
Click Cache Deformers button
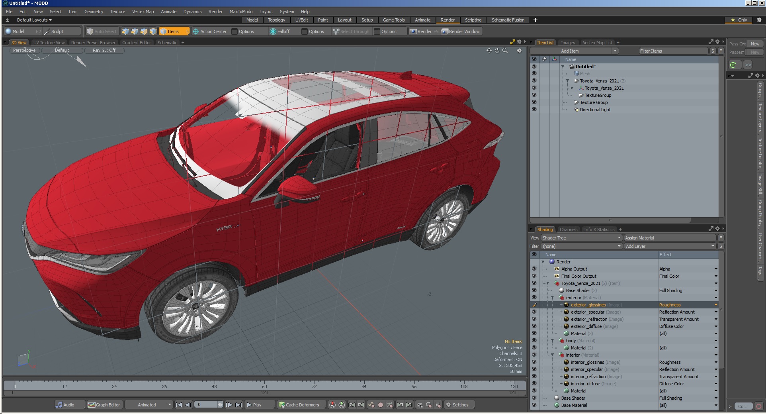301,405
